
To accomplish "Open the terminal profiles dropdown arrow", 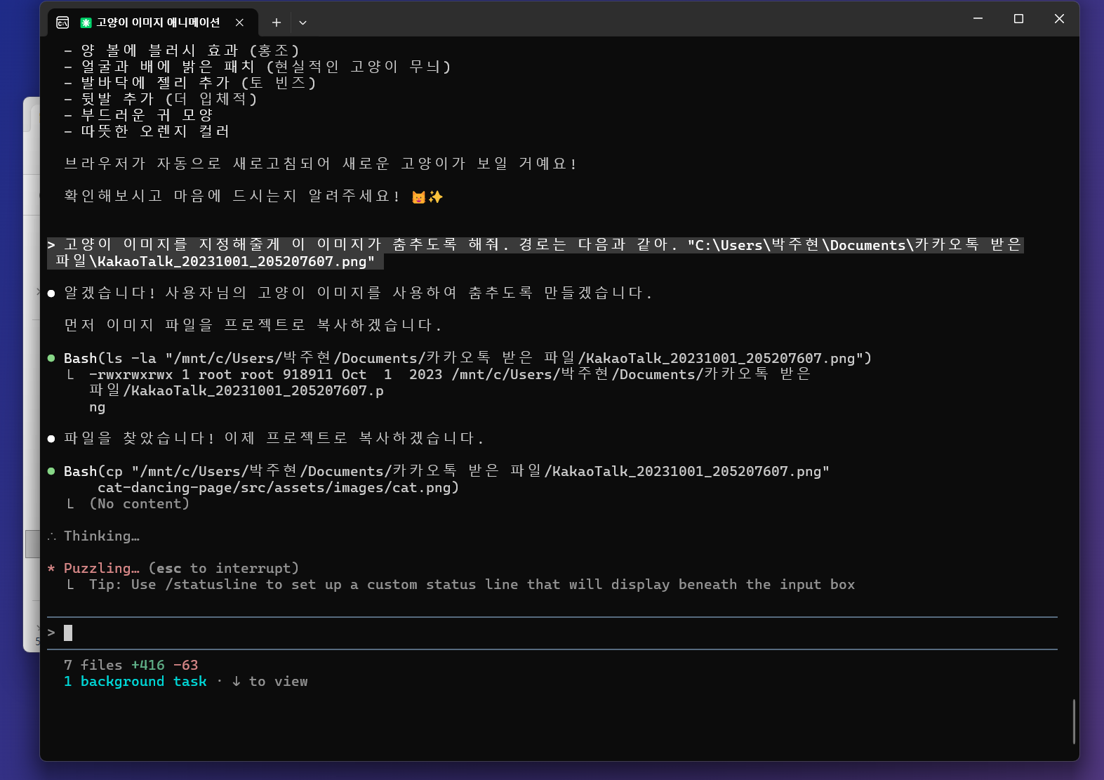I will pyautogui.click(x=302, y=22).
